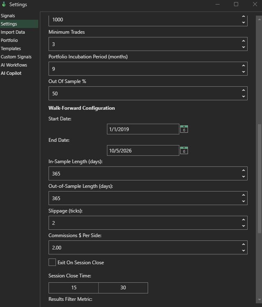This screenshot has height=307, width=262.
Task: Minimize the Settings window
Action: [x=218, y=4]
